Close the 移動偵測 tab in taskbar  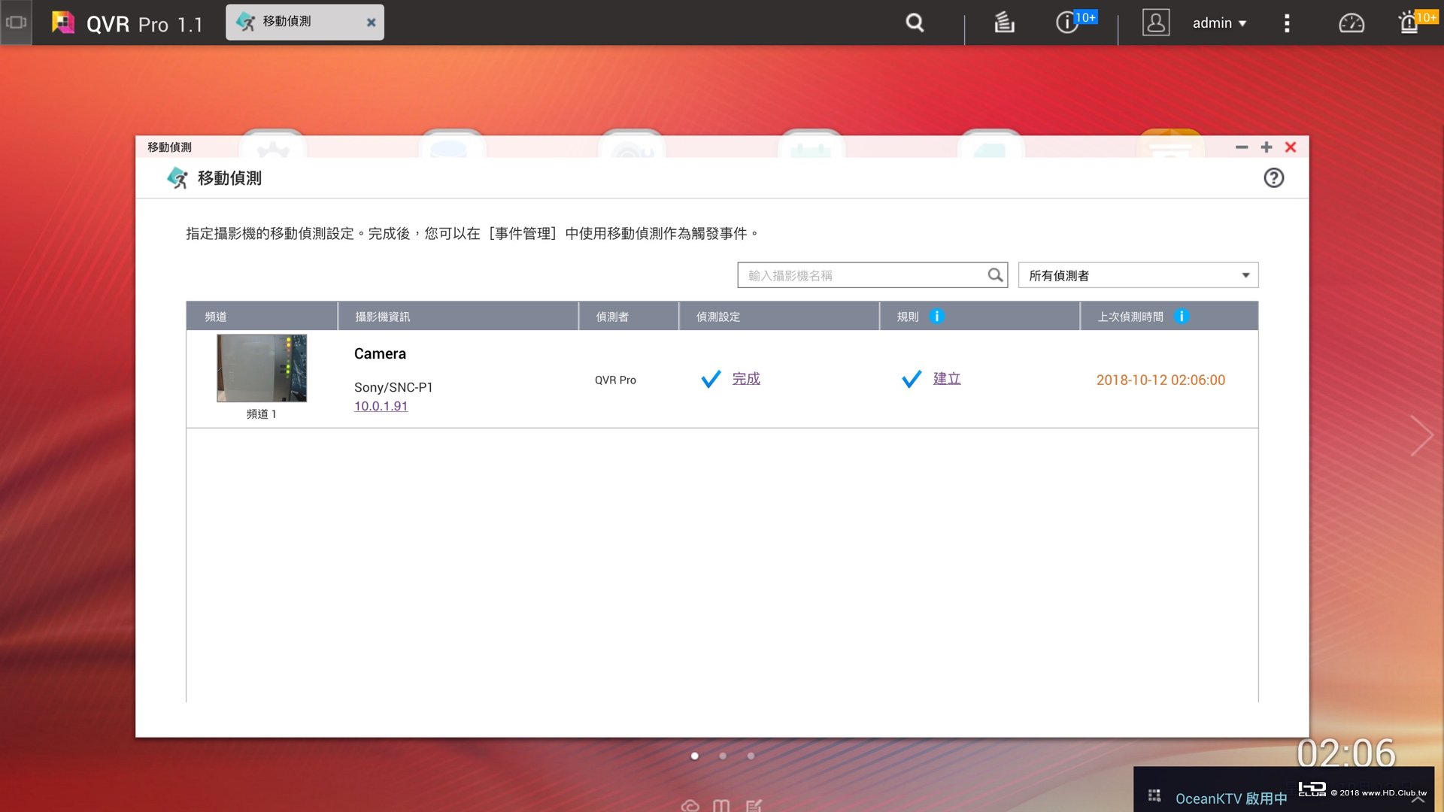(x=371, y=23)
